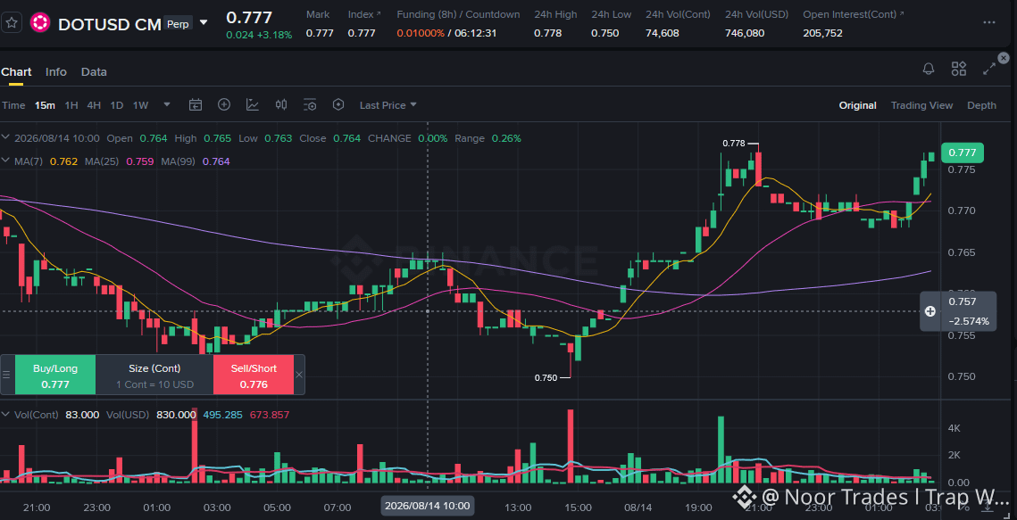1017x520 pixels.
Task: Grab the quick order panel drag handle
Action: click(6, 375)
